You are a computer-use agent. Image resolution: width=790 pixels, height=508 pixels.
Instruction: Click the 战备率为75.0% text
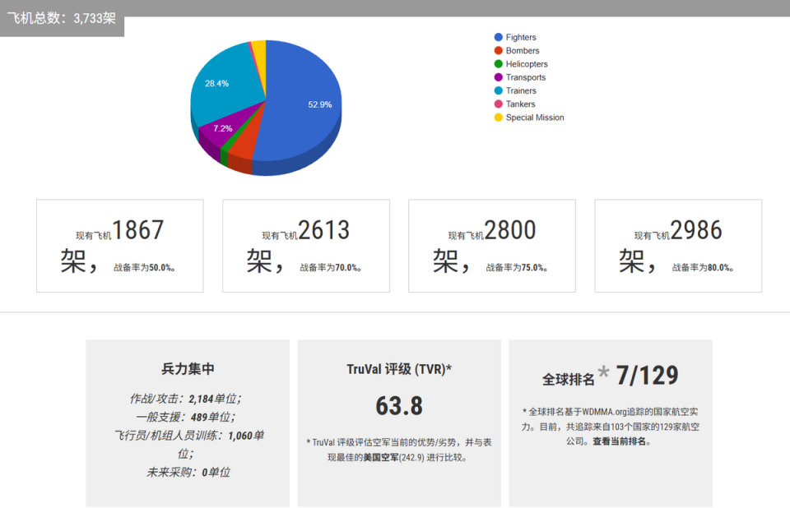point(517,268)
